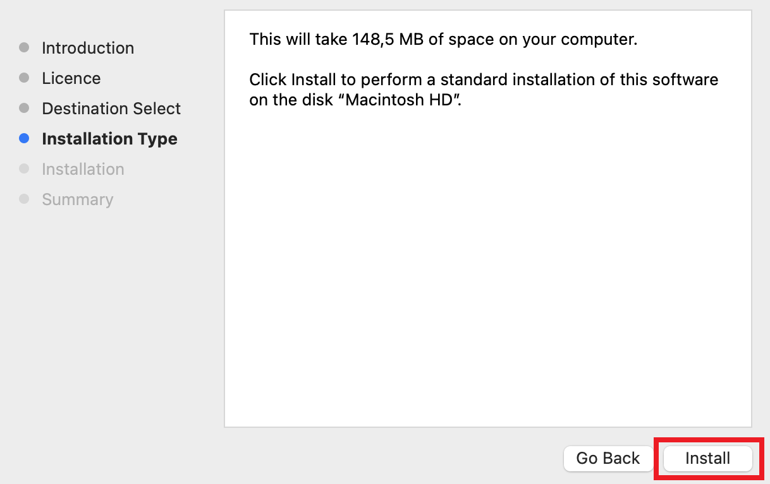Click the standard installation instruction sentence
770x484 pixels.
click(x=484, y=80)
